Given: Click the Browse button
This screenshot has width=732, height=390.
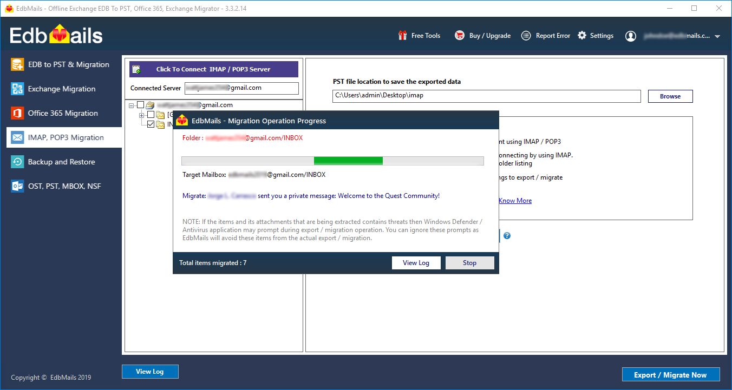Looking at the screenshot, I should click(670, 96).
